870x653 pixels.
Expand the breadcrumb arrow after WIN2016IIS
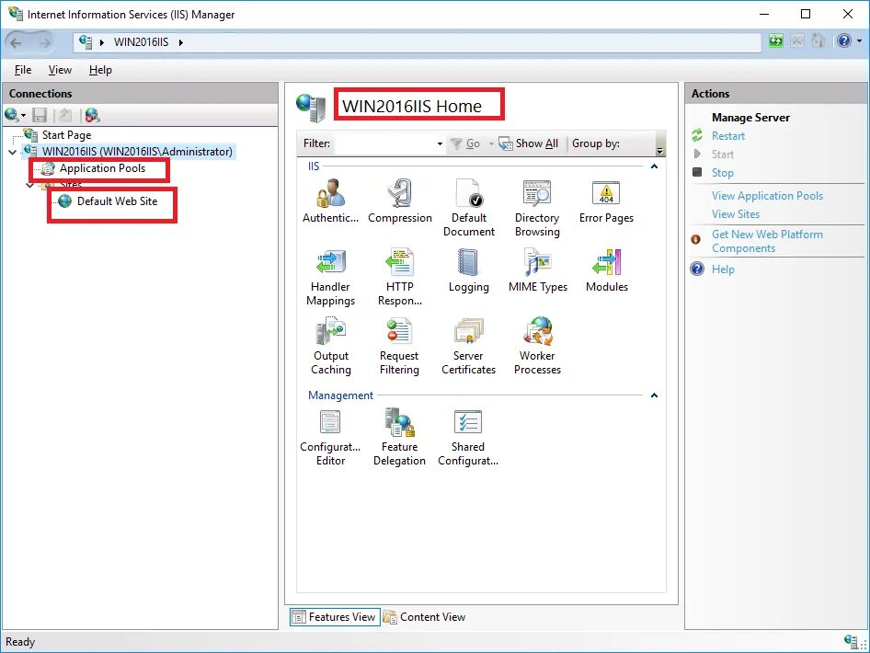(x=181, y=42)
